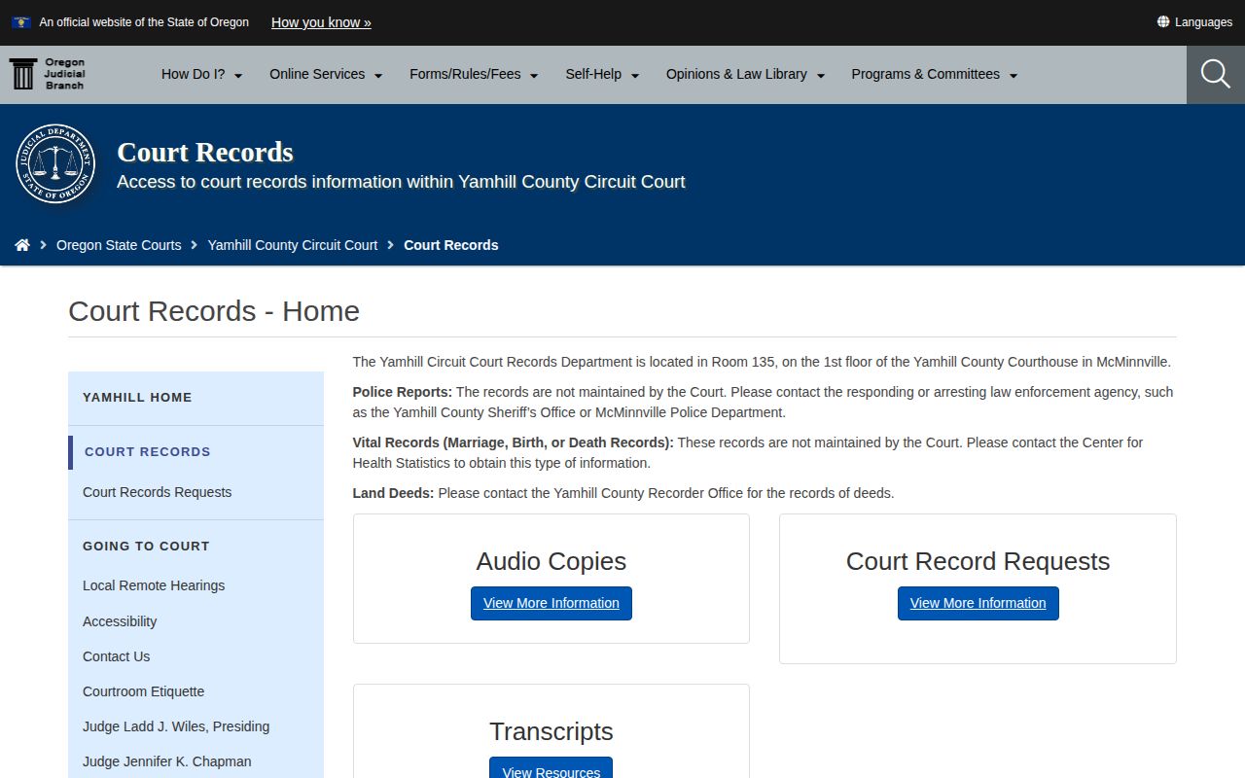Click the Transcripts card heading
The width and height of the screenshot is (1245, 778).
pyautogui.click(x=551, y=731)
